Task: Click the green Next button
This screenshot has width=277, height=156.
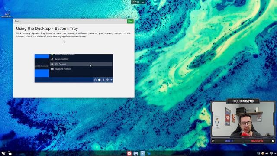Action: coord(130,21)
